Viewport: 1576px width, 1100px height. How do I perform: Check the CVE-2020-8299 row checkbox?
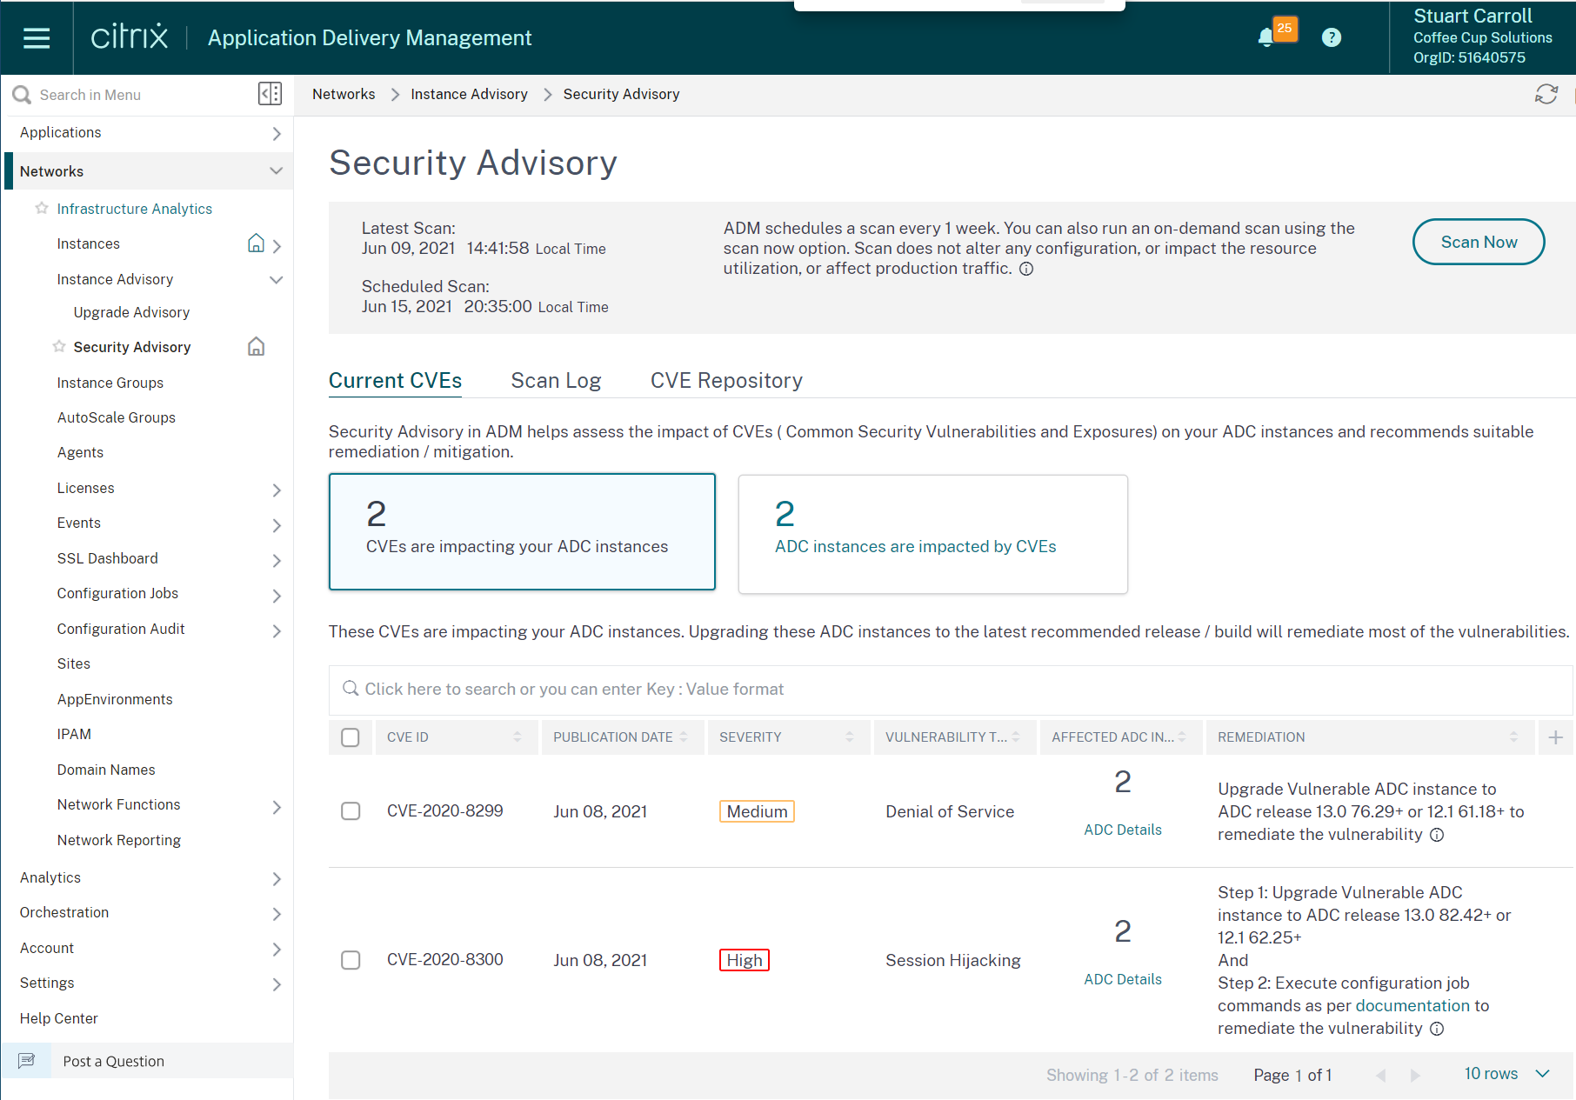pos(351,810)
